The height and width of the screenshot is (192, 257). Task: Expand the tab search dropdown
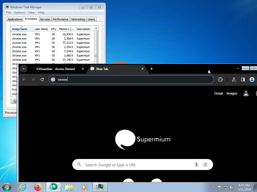pyautogui.click(x=24, y=69)
